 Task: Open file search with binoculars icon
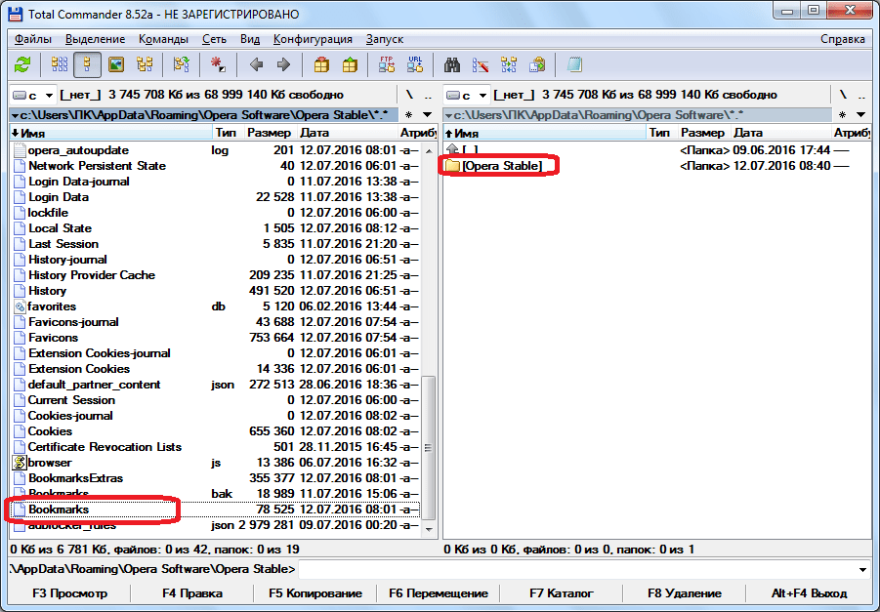pyautogui.click(x=452, y=65)
